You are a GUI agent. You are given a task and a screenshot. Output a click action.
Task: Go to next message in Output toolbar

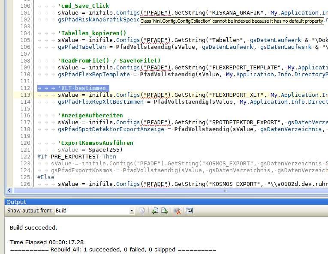click(x=165, y=211)
